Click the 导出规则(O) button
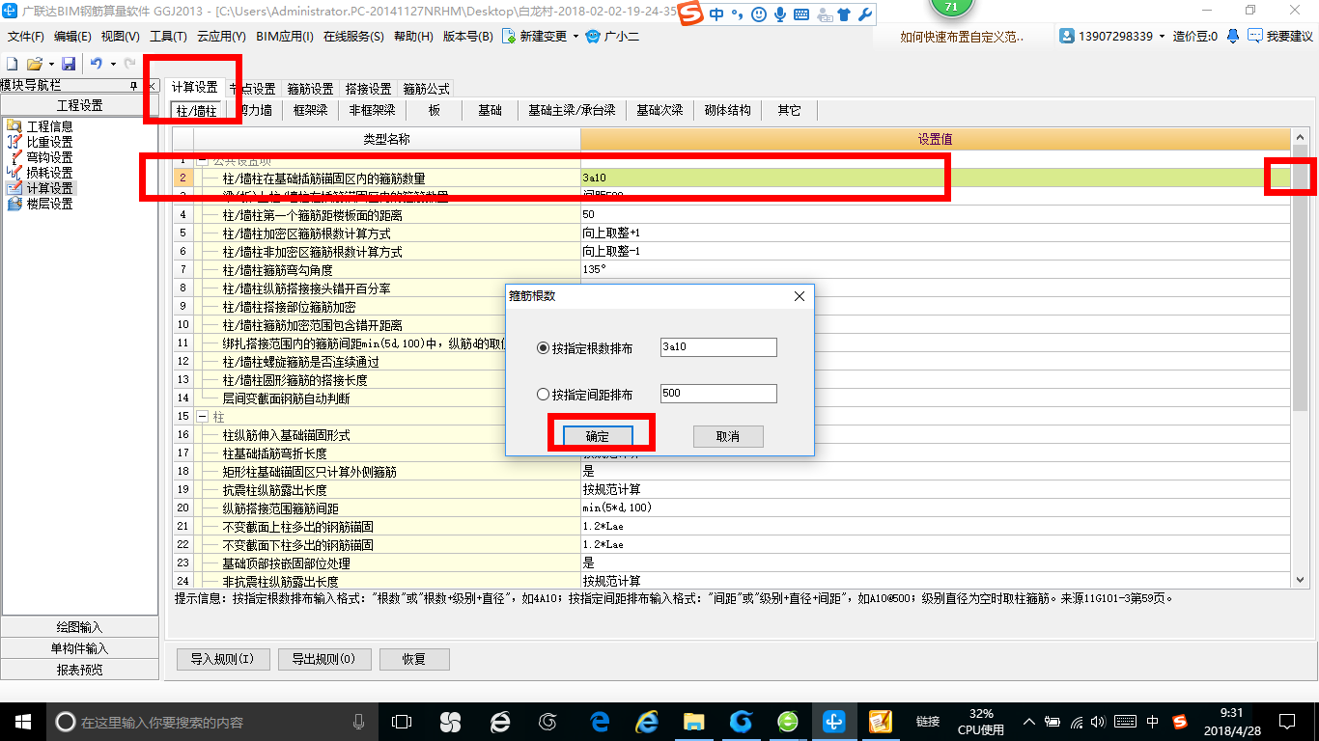The image size is (1319, 741). click(x=323, y=660)
